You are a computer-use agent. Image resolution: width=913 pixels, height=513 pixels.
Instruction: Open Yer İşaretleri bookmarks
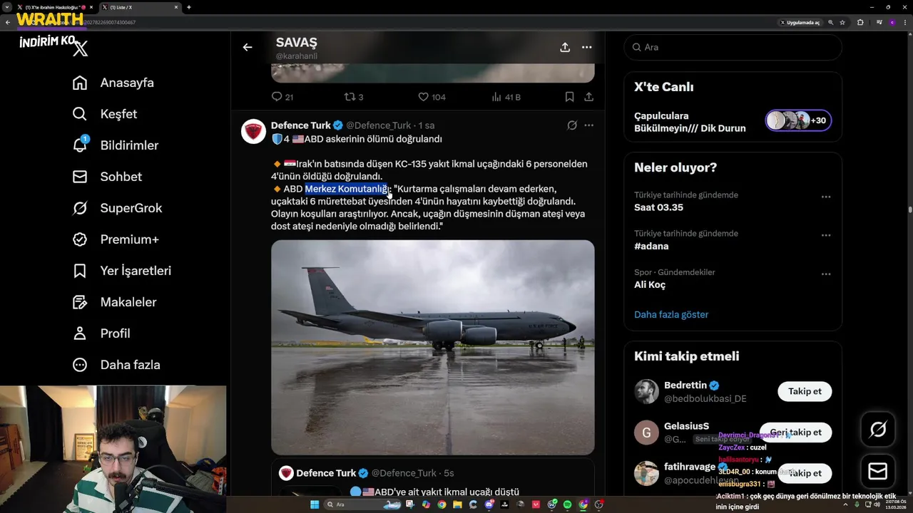[x=121, y=271]
